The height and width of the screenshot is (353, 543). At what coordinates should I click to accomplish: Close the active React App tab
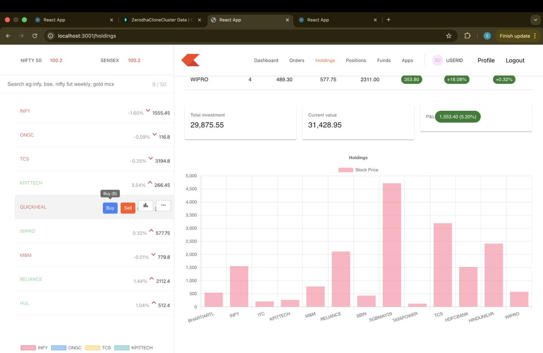[287, 20]
